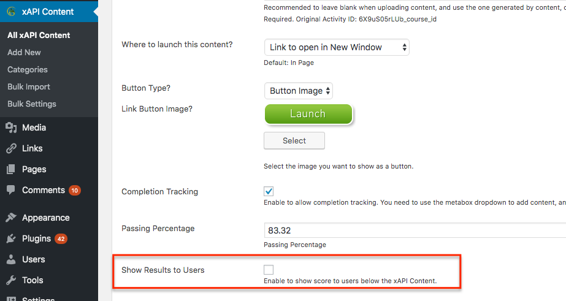The width and height of the screenshot is (566, 301).
Task: Click the xAPI Content logo icon
Action: point(11,12)
